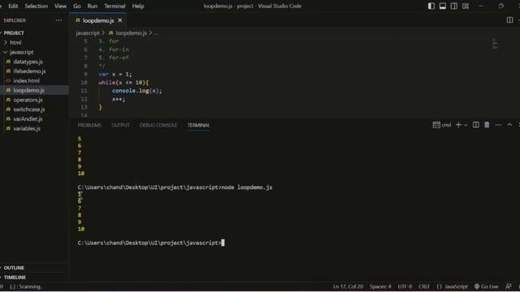The height and width of the screenshot is (292, 520).
Task: Open the Go menu
Action: click(77, 6)
